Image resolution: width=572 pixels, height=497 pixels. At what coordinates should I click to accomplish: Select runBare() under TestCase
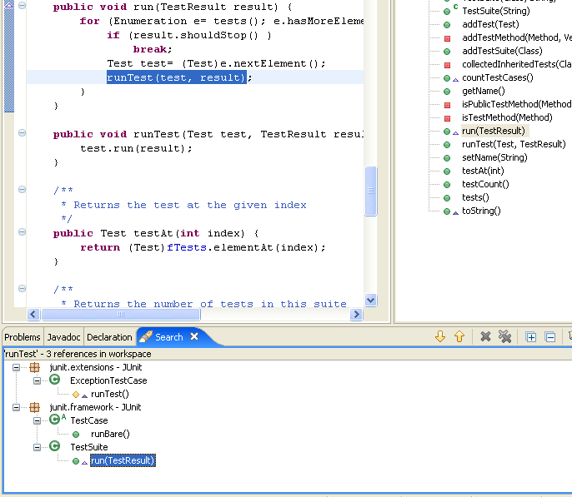pyautogui.click(x=110, y=434)
